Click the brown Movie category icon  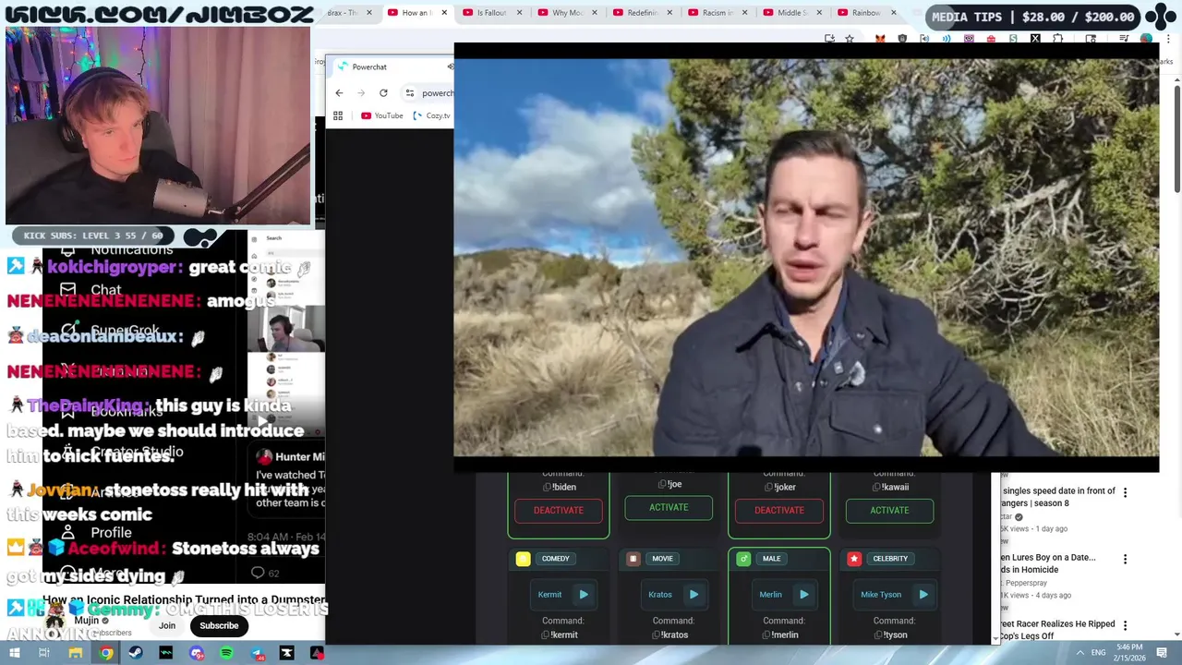tap(633, 559)
